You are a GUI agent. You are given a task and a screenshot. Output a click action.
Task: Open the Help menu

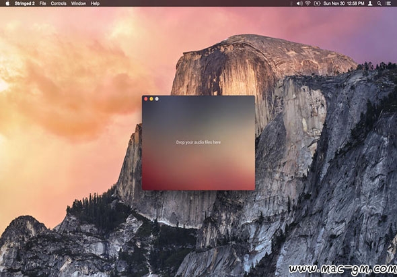[x=95, y=3]
